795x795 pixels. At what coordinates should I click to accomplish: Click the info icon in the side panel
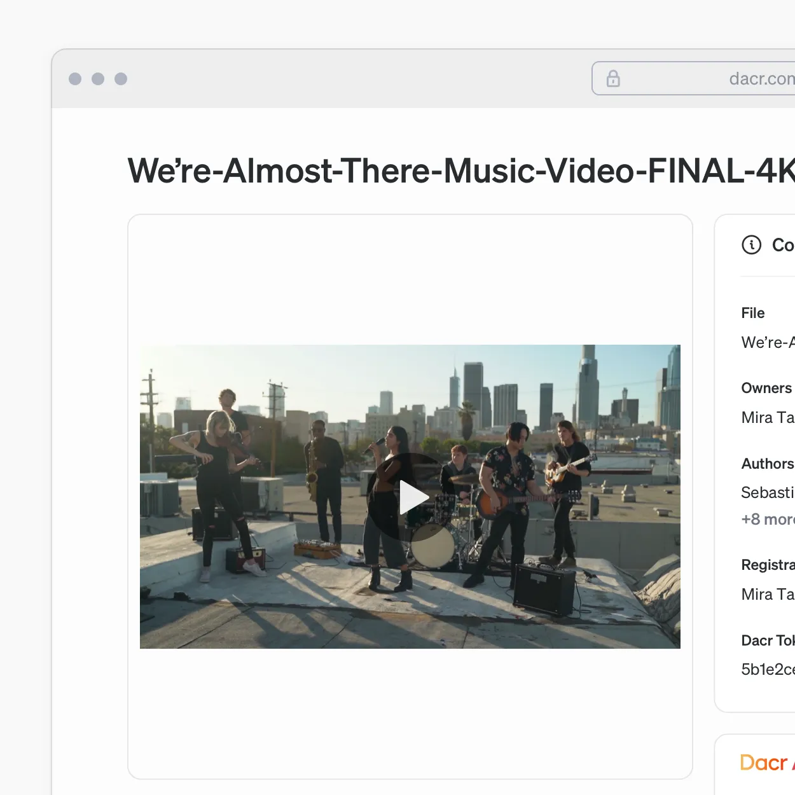(x=751, y=245)
